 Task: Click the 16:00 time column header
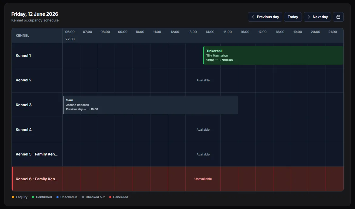point(245,32)
